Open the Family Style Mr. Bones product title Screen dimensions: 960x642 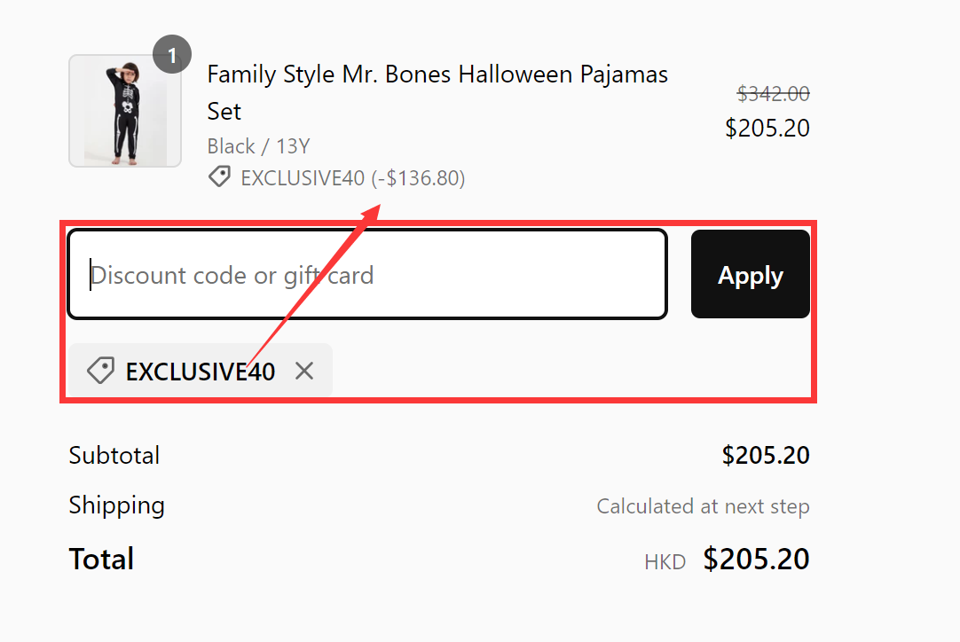[437, 74]
